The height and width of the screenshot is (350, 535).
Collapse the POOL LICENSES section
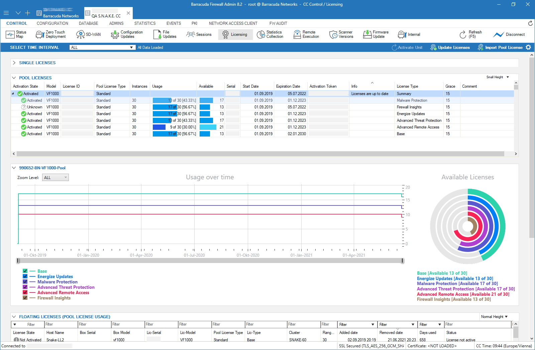[14, 78]
